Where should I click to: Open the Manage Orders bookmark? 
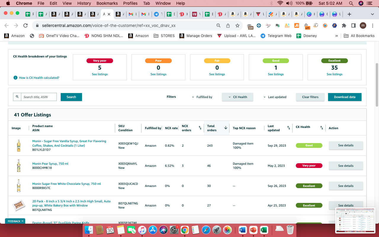click(x=196, y=36)
